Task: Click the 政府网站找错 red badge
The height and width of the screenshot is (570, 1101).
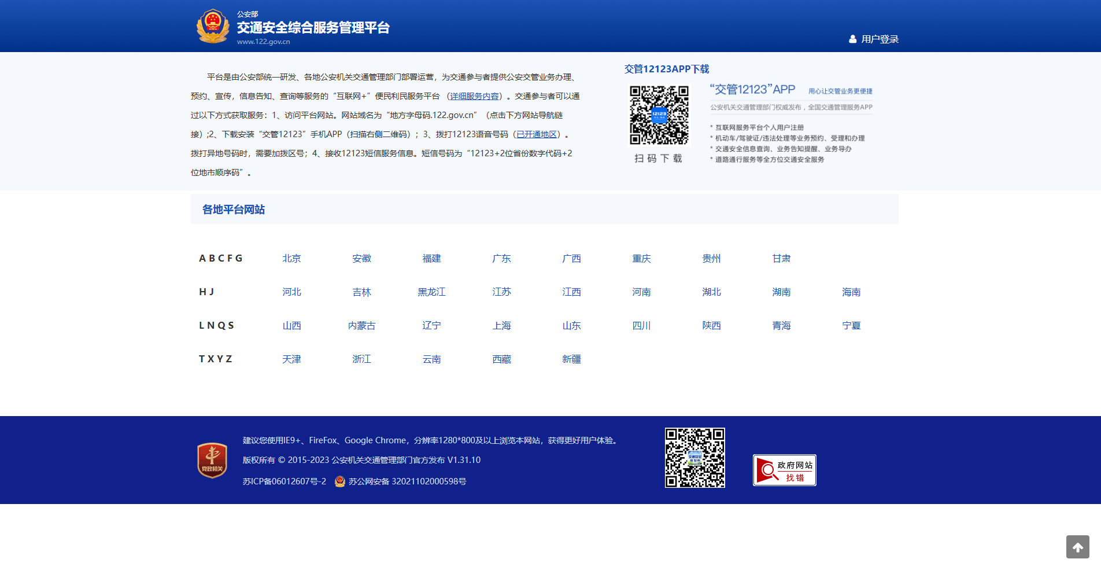Action: 784,470
